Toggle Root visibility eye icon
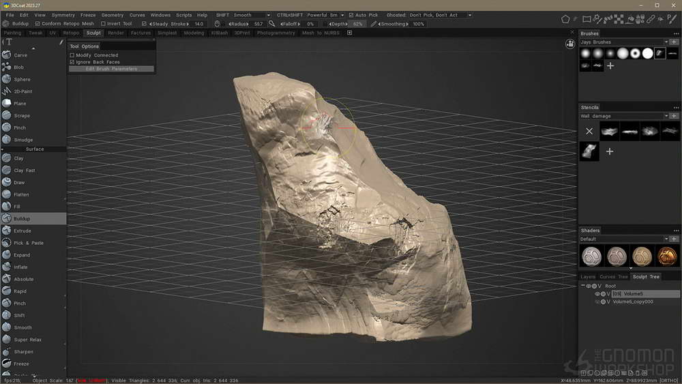Screen dimensions: 682x384 (589, 286)
